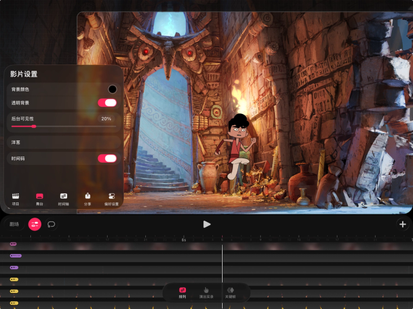Image resolution: width=413 pixels, height=309 pixels.
Task: Select the 排列 (Arrange) mode
Action: [x=182, y=292]
